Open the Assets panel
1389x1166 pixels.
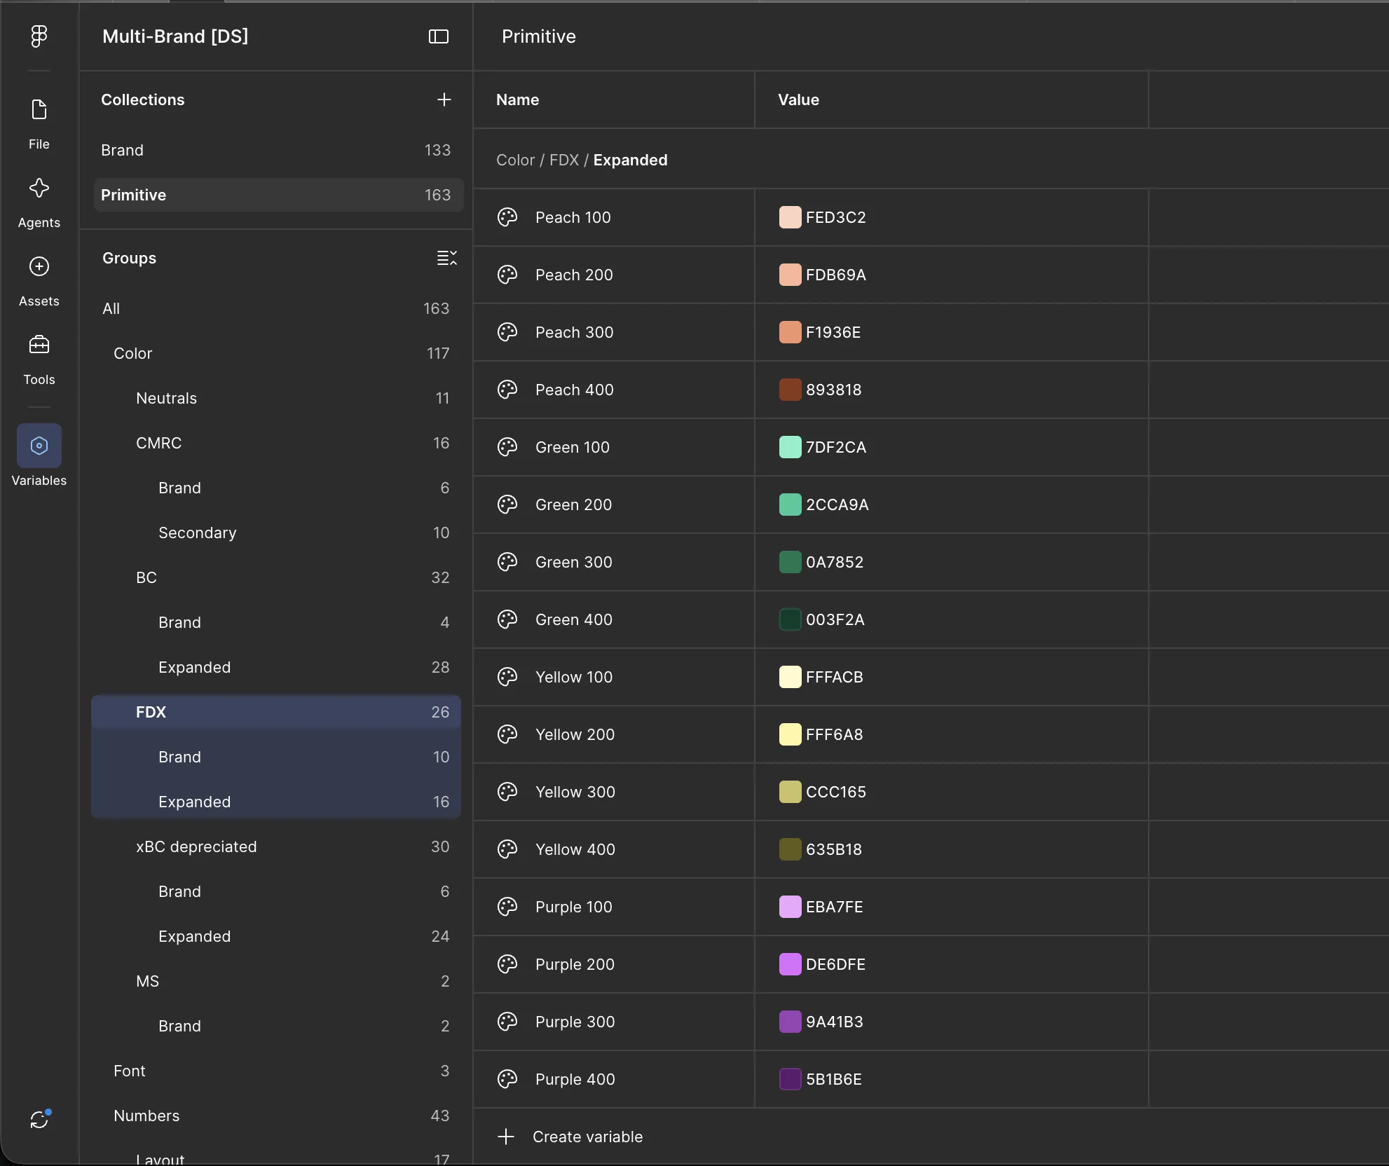click(39, 281)
